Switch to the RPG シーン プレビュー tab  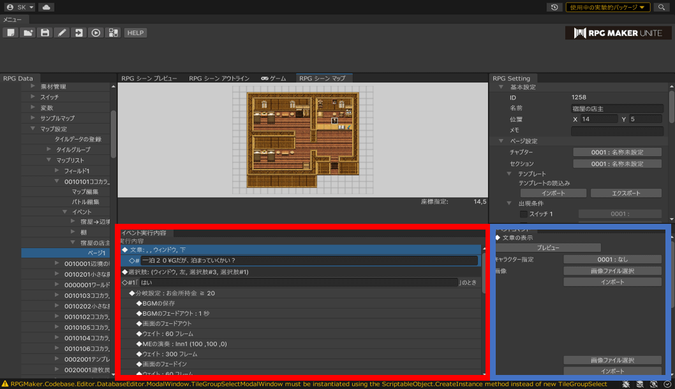click(x=149, y=78)
